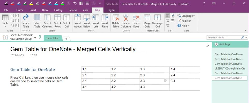Switch to the Insert tab
Screen dimensions: 249x103
click(x=33, y=10)
